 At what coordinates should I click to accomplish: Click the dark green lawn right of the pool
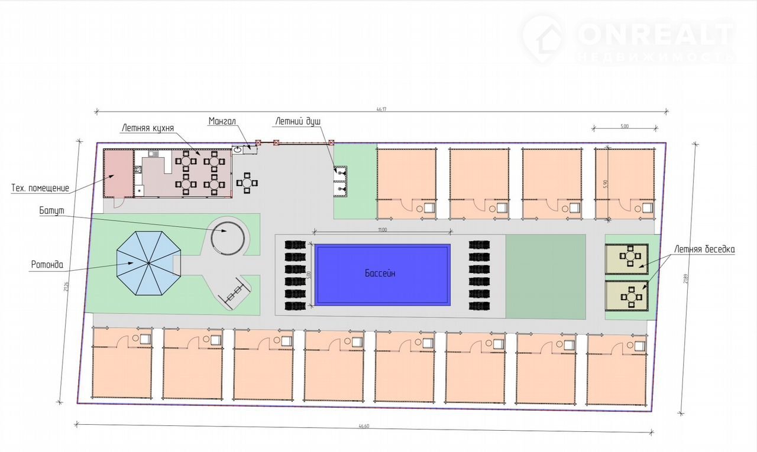(545, 276)
